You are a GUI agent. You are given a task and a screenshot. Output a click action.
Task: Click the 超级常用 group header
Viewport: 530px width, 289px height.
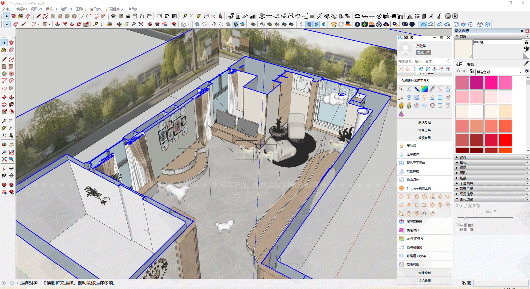[x=425, y=138]
